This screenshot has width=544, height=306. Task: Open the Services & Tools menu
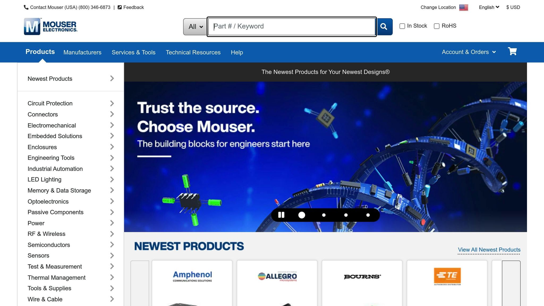click(x=134, y=52)
